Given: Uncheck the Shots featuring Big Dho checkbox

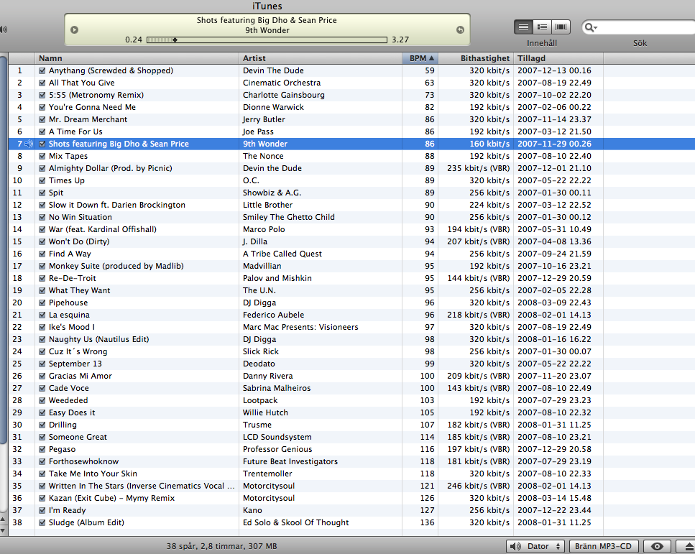Looking at the screenshot, I should [x=42, y=144].
